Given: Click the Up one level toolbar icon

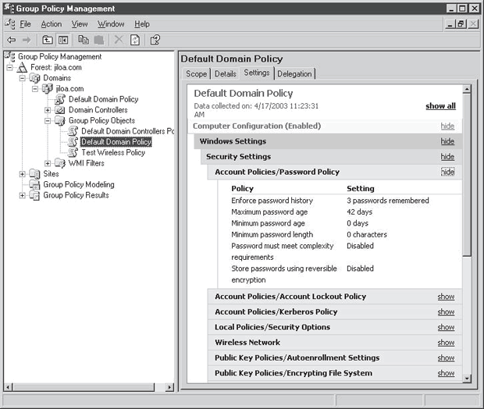Looking at the screenshot, I should pos(47,40).
